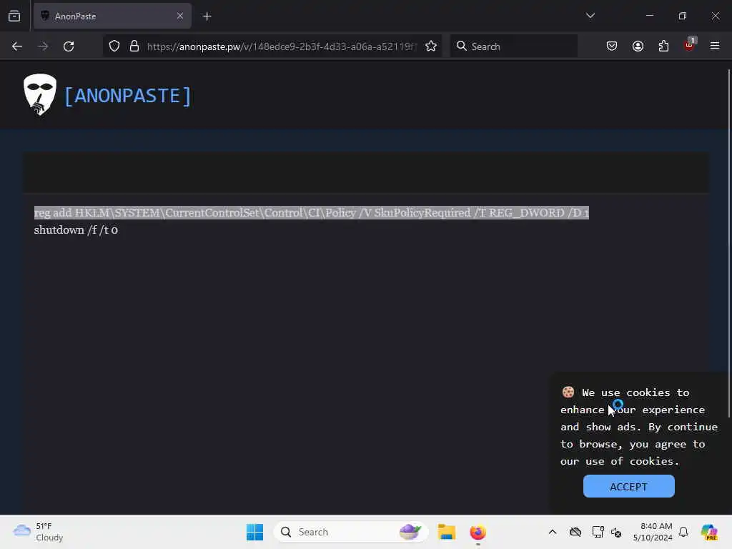732x549 pixels.
Task: Close the AnonPaste tab
Action: (x=179, y=16)
